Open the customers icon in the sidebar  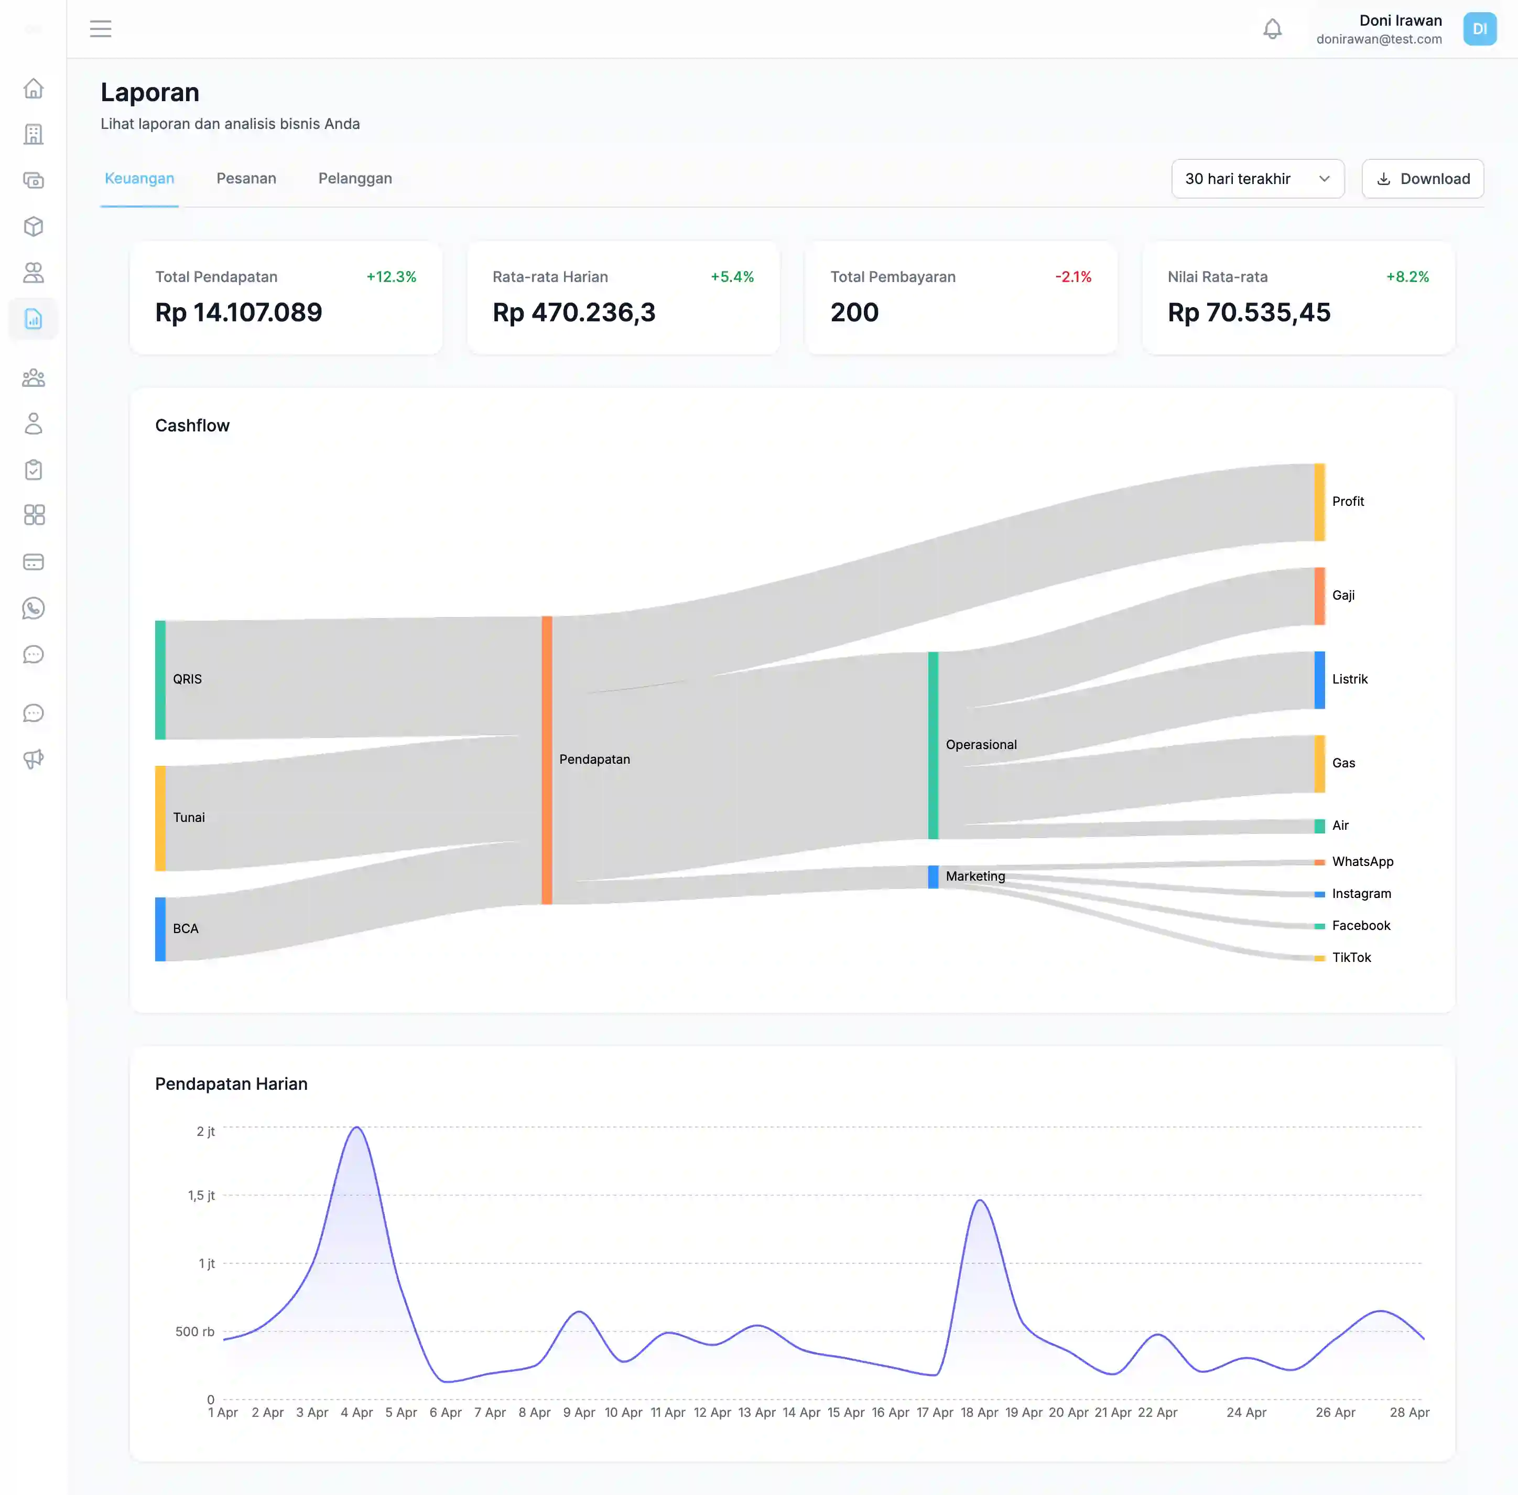pos(34,273)
